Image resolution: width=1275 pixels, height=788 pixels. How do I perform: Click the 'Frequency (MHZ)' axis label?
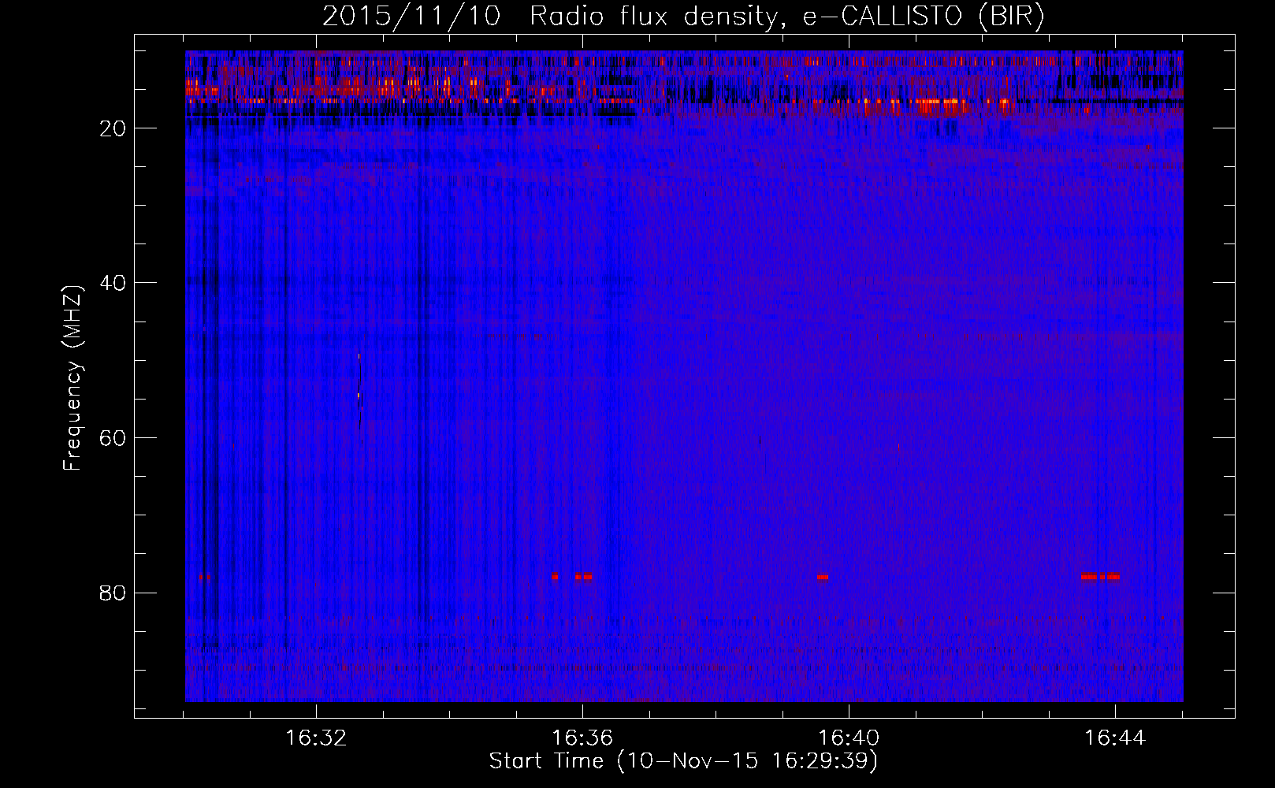[x=72, y=378]
